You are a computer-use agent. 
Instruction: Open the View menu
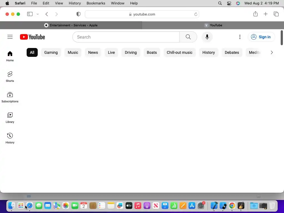point(59,3)
